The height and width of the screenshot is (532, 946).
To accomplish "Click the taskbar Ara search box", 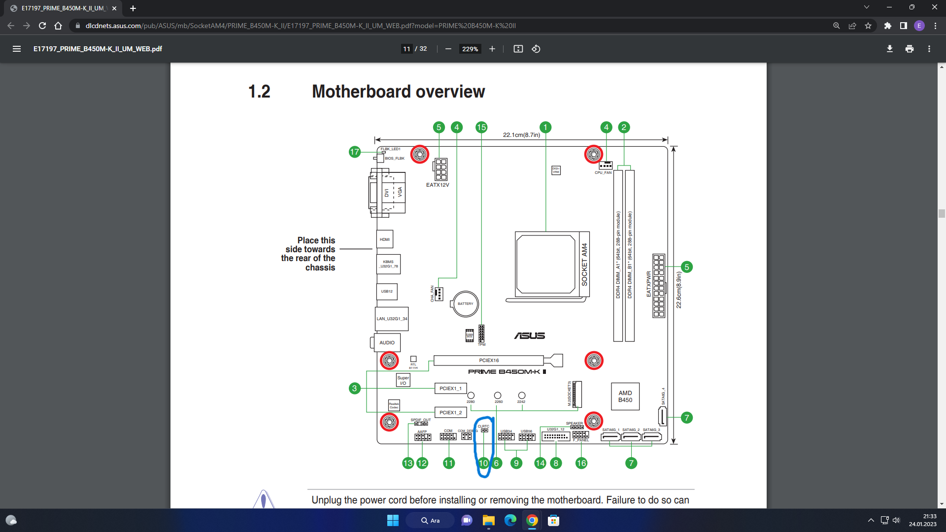I will [430, 520].
